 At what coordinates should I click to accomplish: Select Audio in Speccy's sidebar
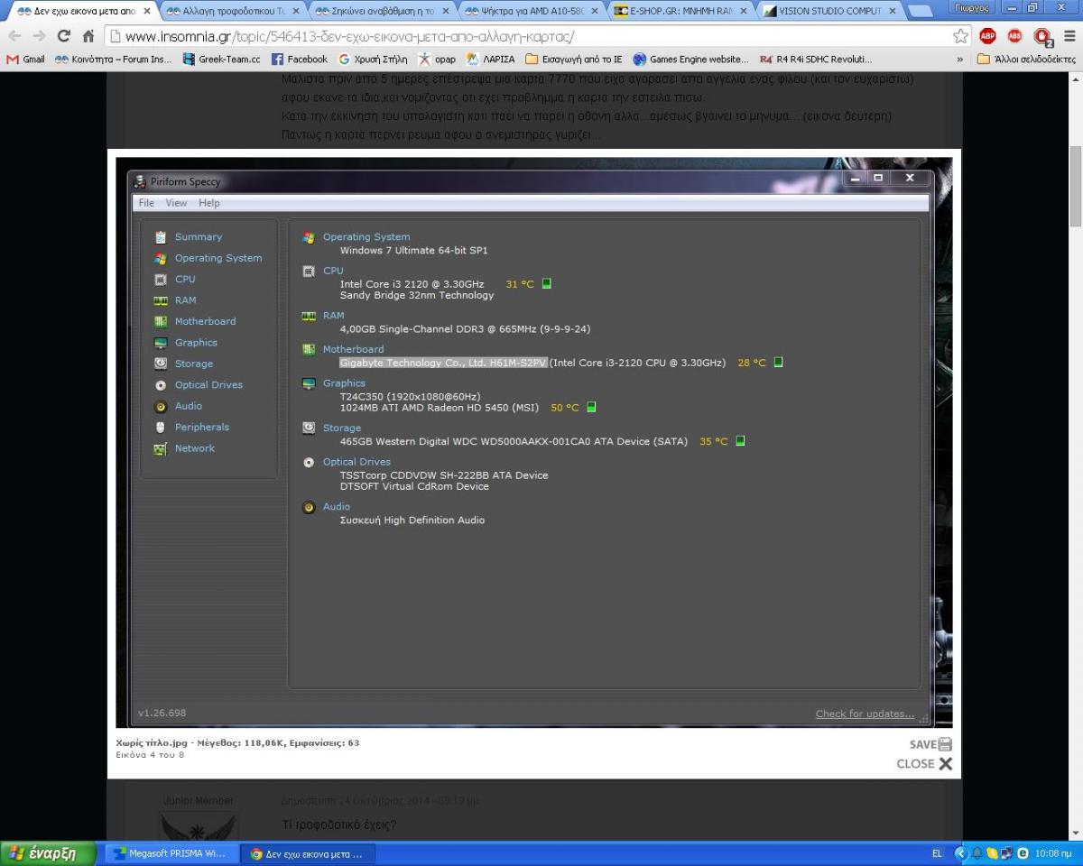pos(188,406)
